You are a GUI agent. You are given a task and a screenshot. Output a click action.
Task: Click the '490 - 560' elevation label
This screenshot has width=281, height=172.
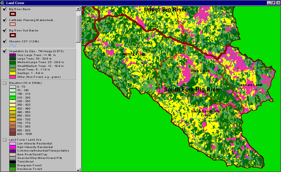(x=24, y=112)
